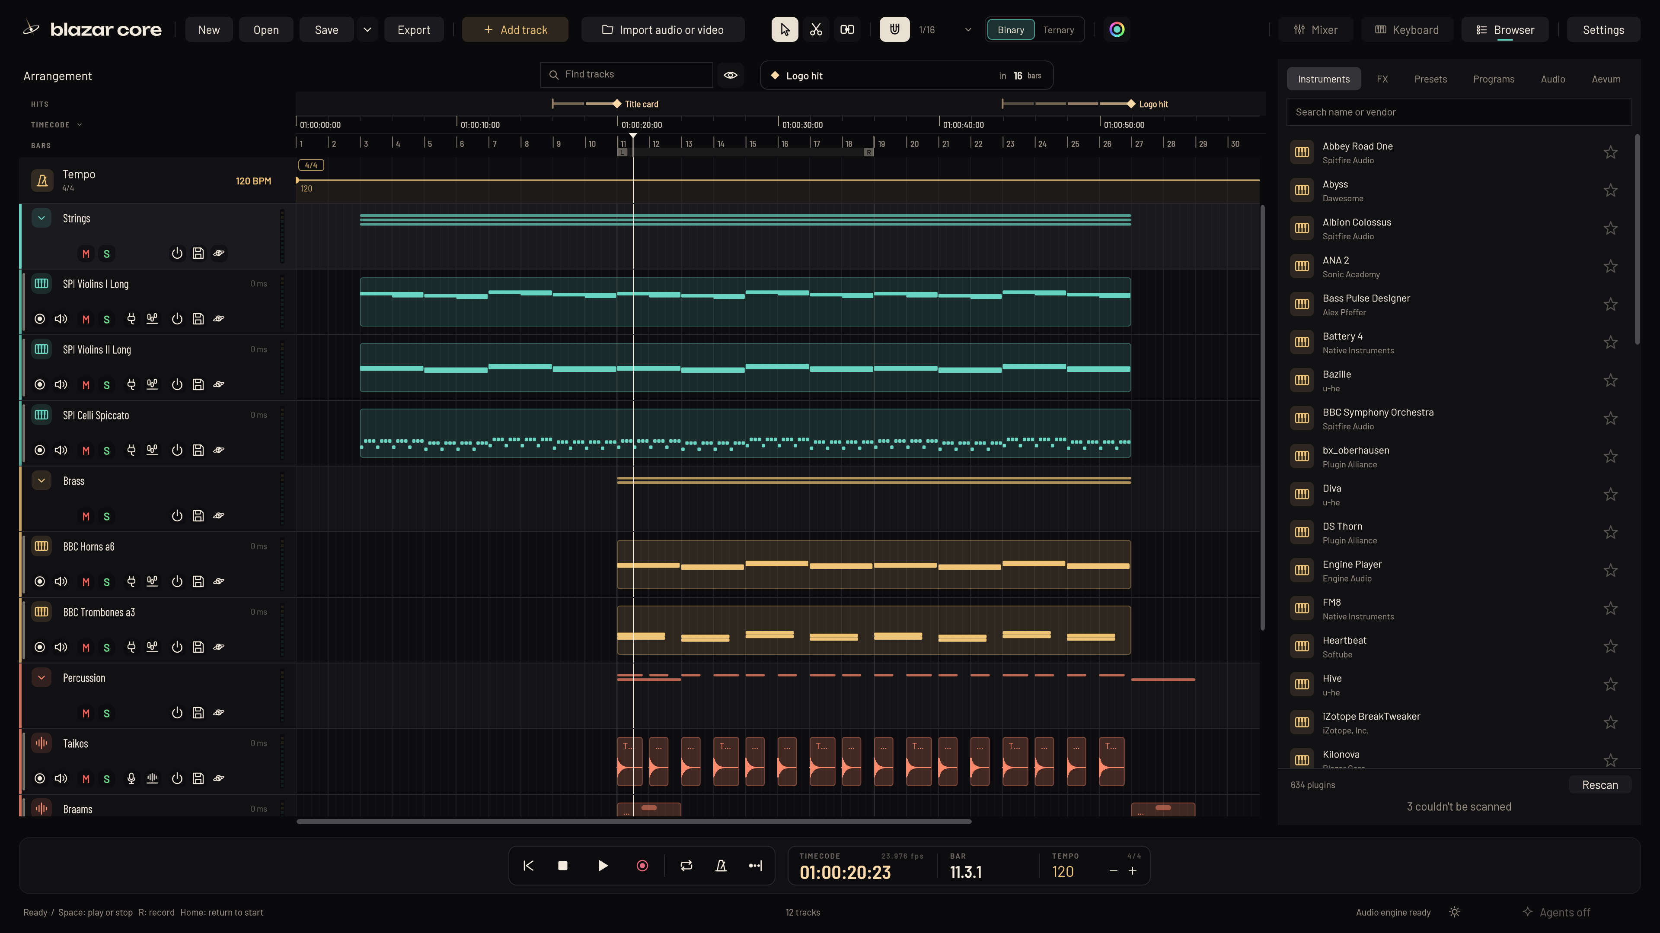Toggle the metronome in transport bar
The height and width of the screenshot is (933, 1660).
[721, 866]
